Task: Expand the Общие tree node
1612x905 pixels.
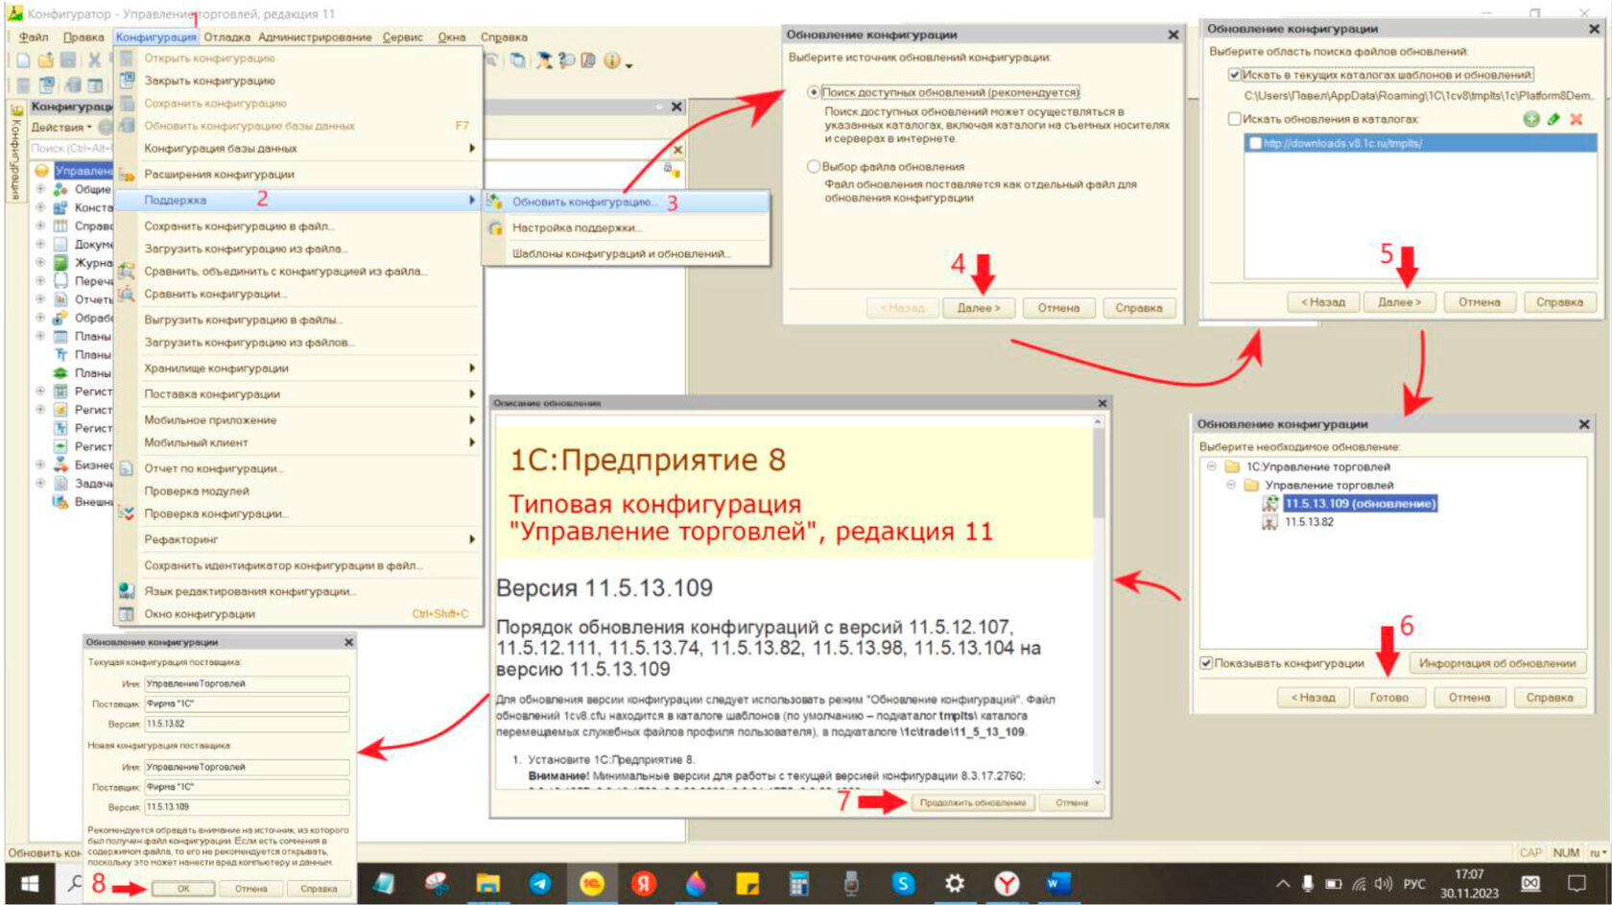Action: 40,189
